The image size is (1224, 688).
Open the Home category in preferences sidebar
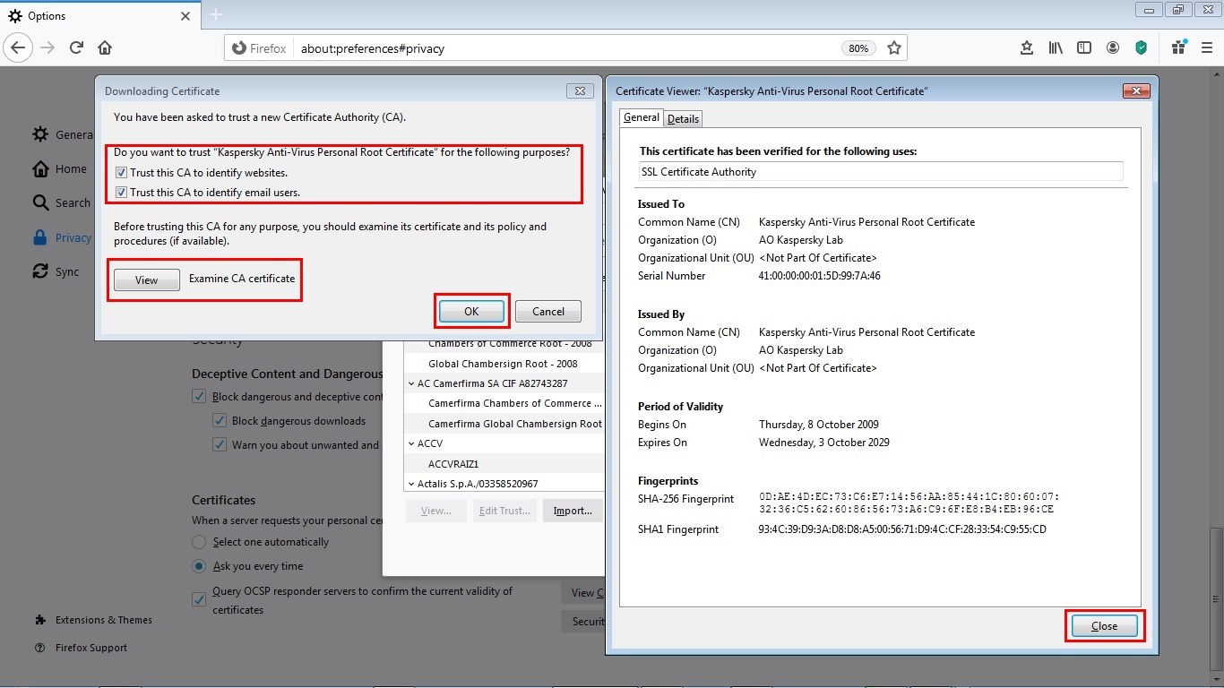coord(60,168)
